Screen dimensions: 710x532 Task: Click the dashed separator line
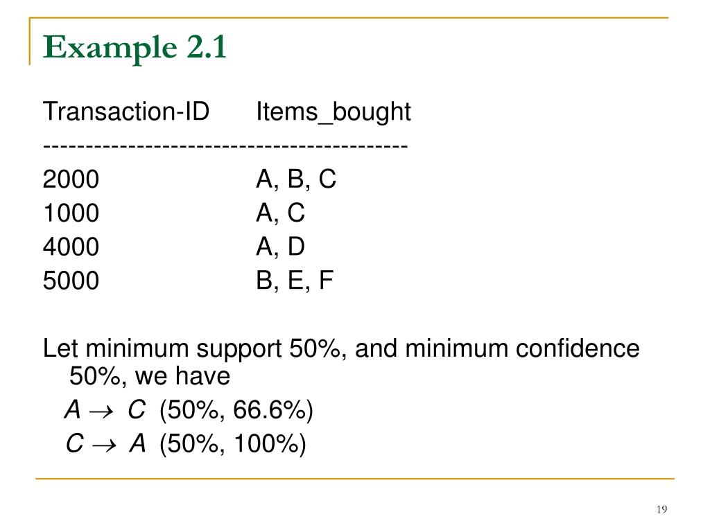(x=225, y=146)
